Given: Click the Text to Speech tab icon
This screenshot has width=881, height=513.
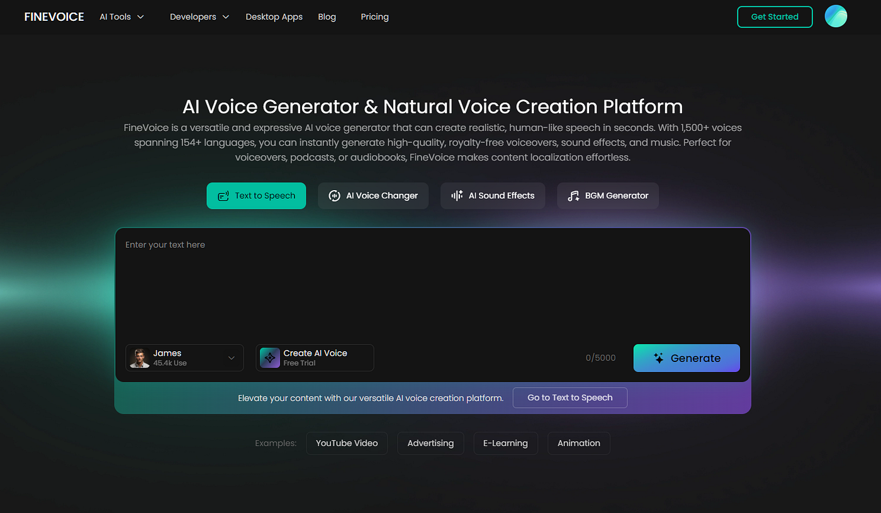Looking at the screenshot, I should tap(223, 196).
